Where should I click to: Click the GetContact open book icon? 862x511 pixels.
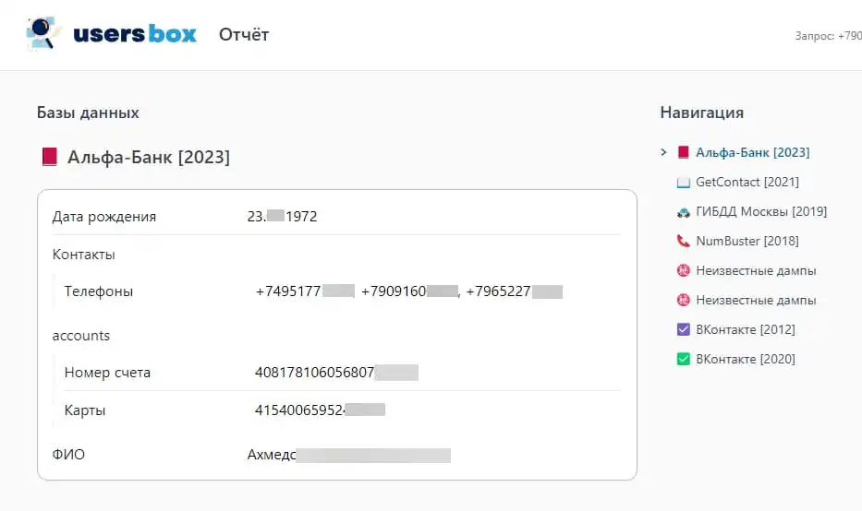(x=684, y=182)
